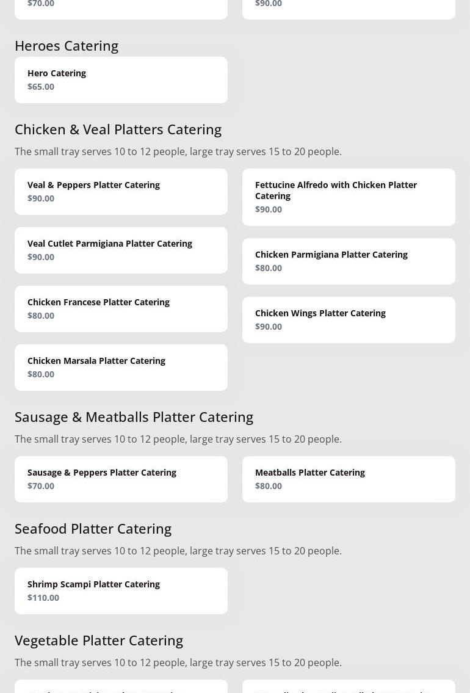
Task: Pick the Chicken Francese Platter Catering
Action: (x=121, y=308)
